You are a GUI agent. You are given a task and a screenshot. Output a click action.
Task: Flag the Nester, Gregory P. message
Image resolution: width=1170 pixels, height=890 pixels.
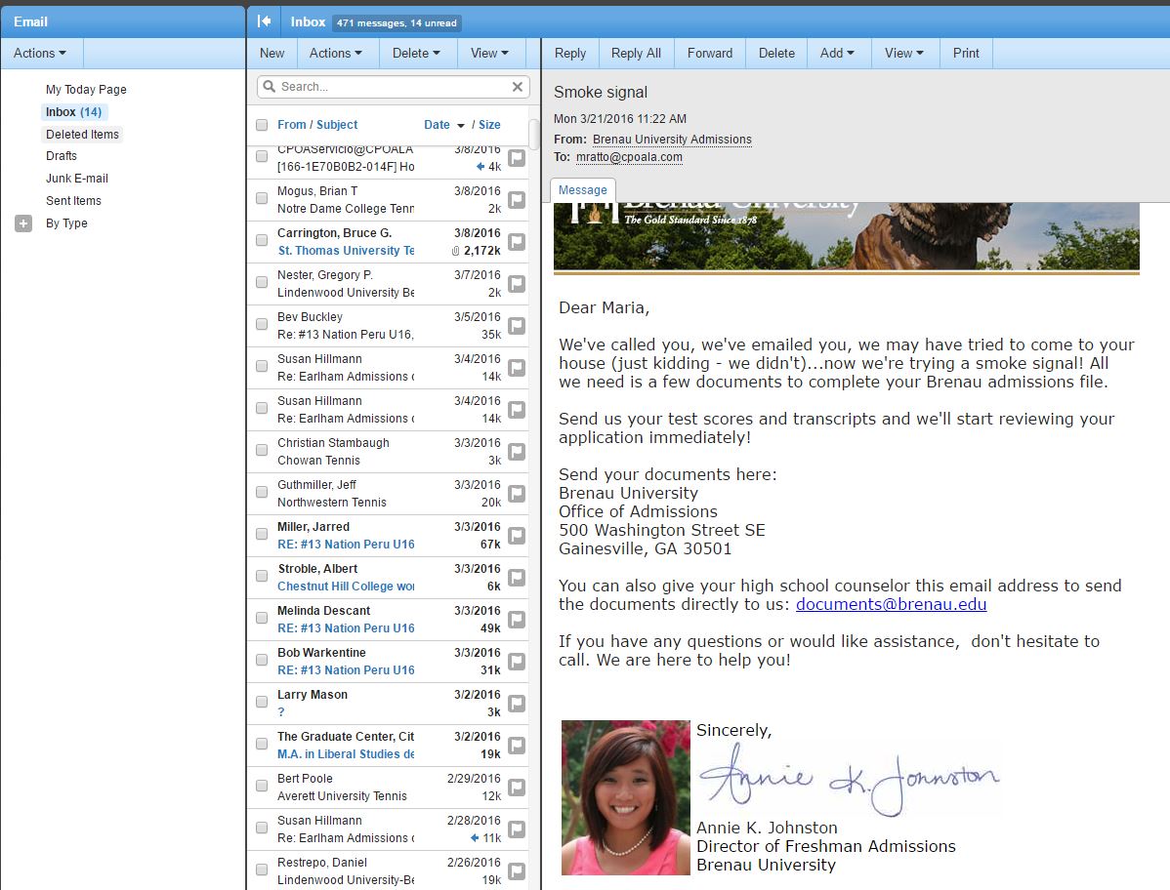click(517, 284)
